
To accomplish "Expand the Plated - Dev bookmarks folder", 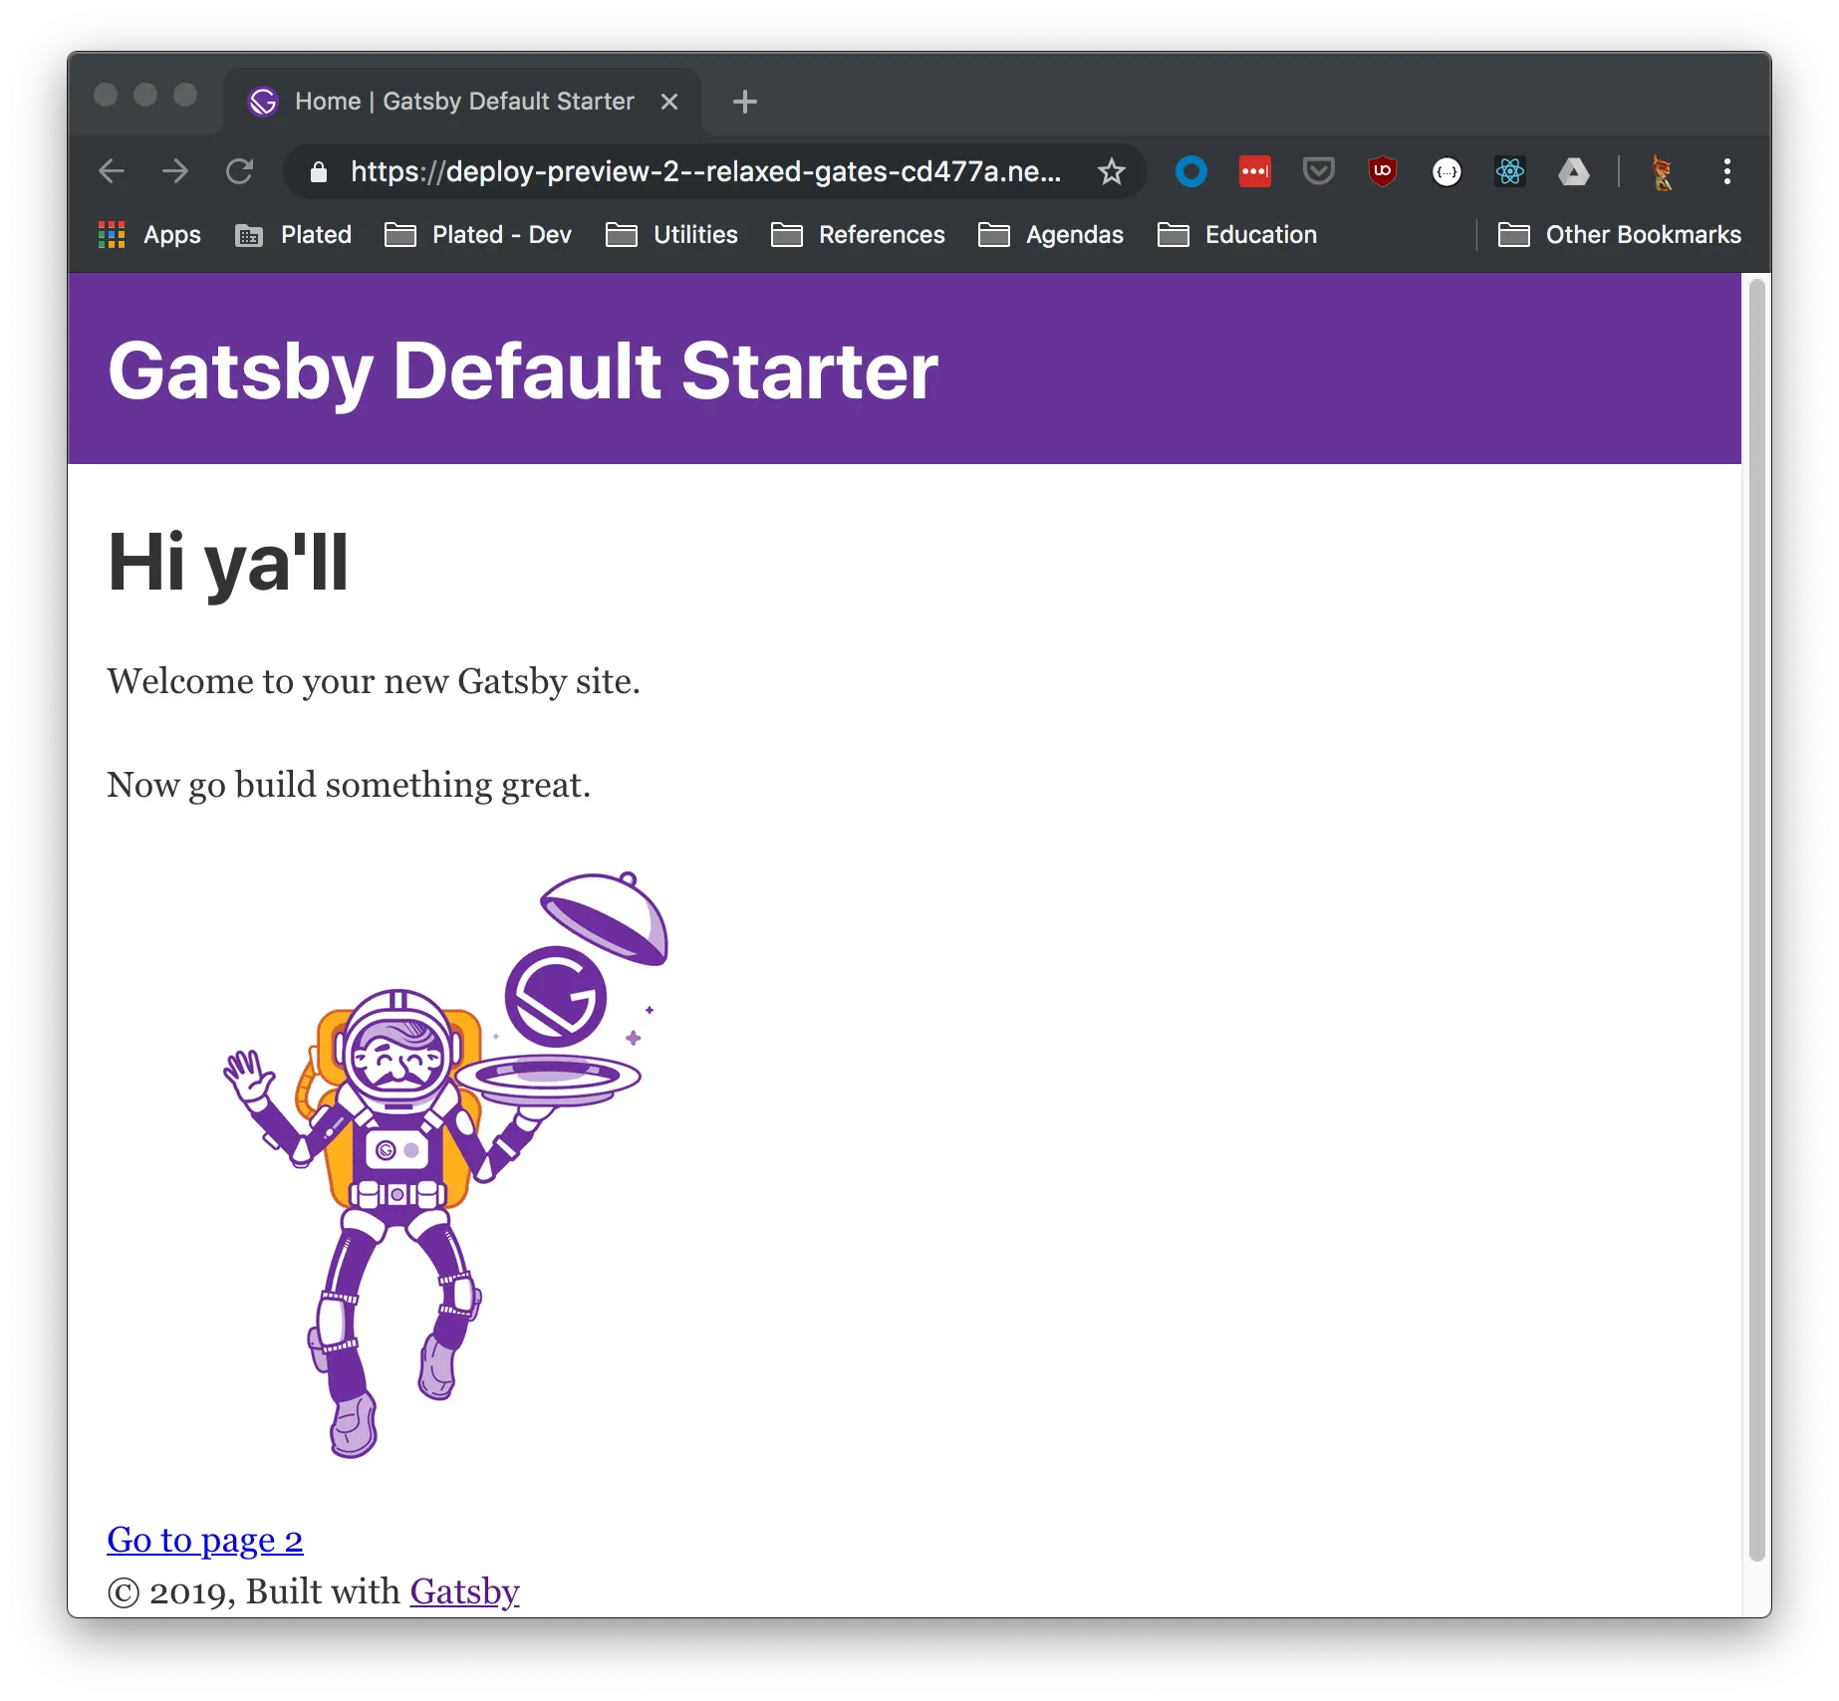I will coord(478,235).
